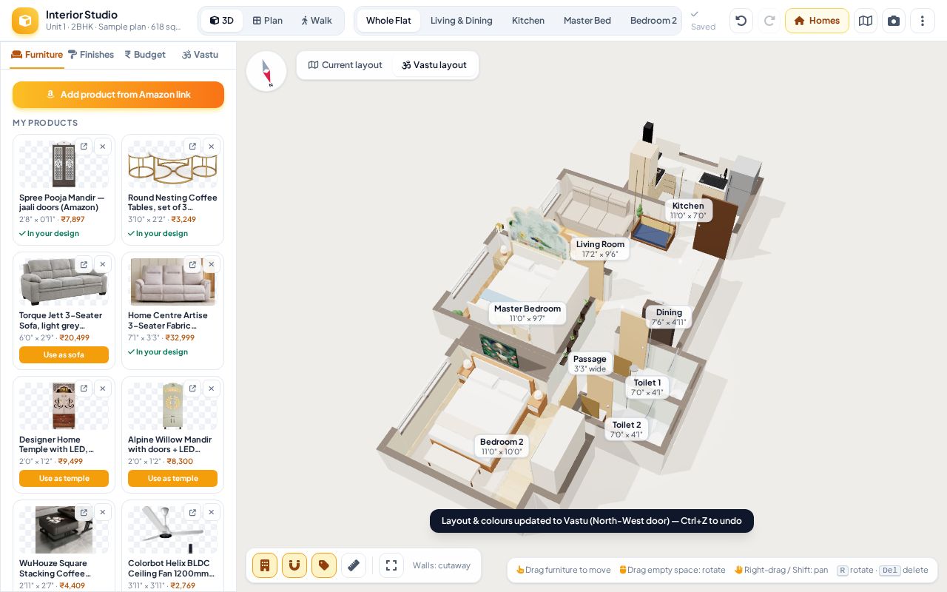Switch to Walk view mode
947x592 pixels.
tap(316, 21)
